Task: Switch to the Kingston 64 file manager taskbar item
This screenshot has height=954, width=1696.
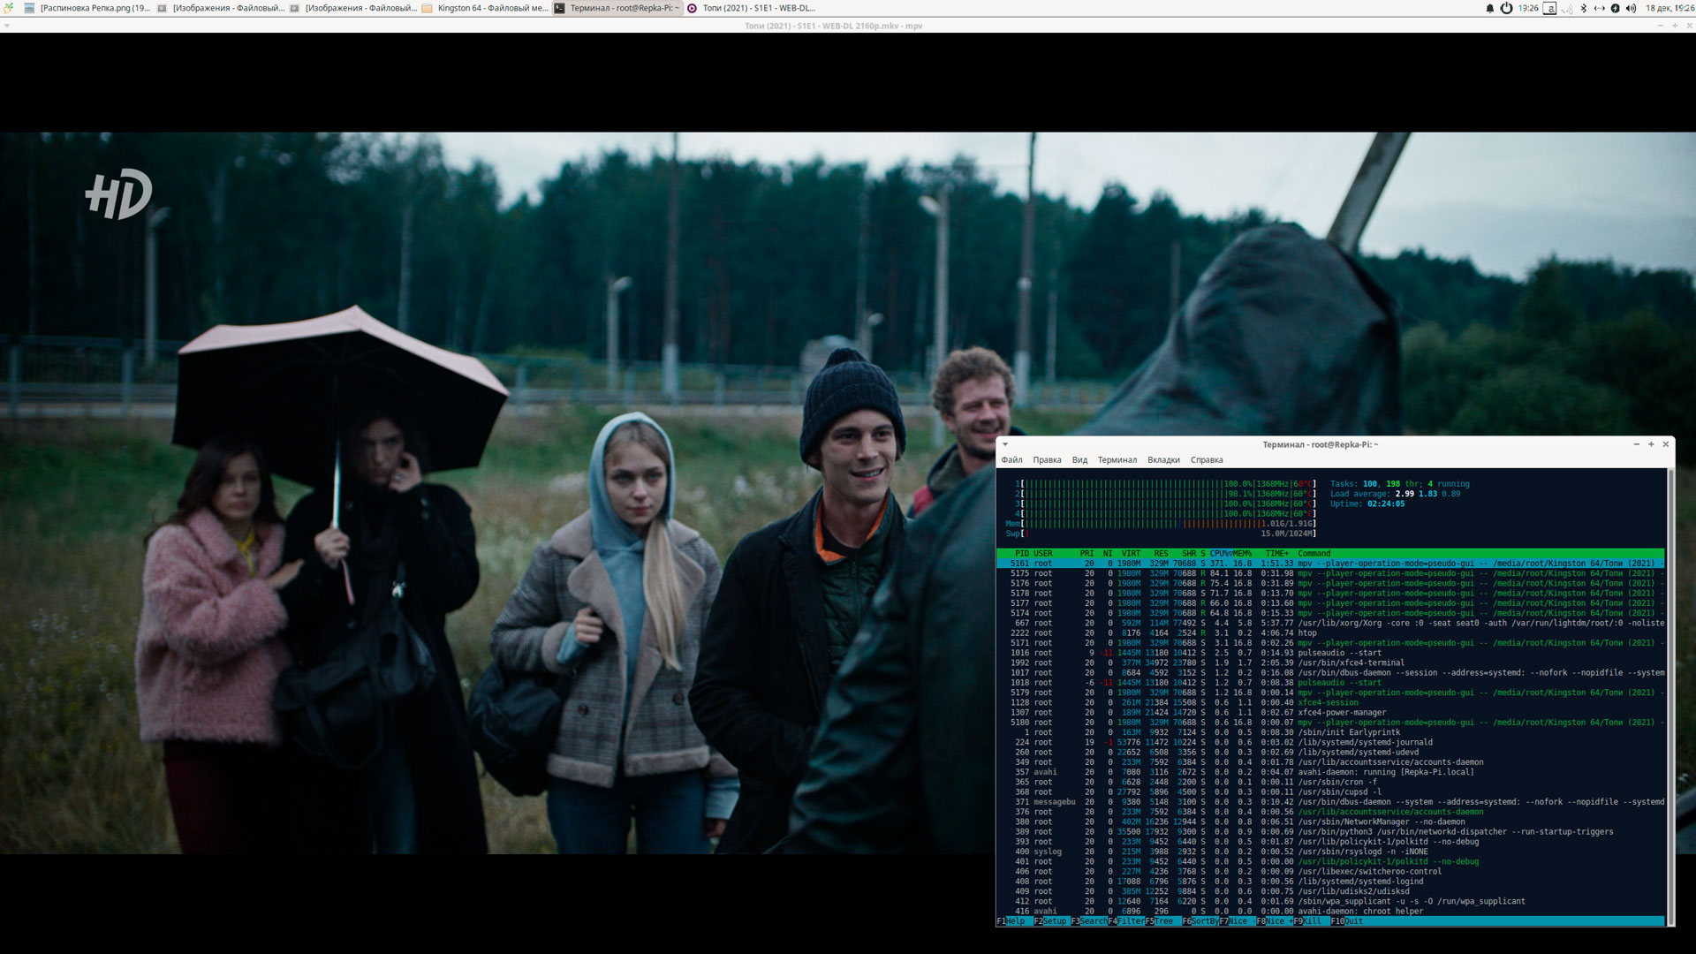Action: click(484, 8)
